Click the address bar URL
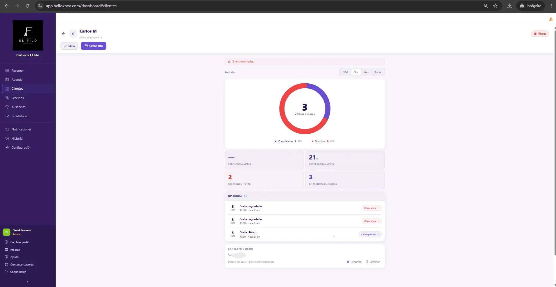Viewport: 556px width, 287px height. click(81, 6)
